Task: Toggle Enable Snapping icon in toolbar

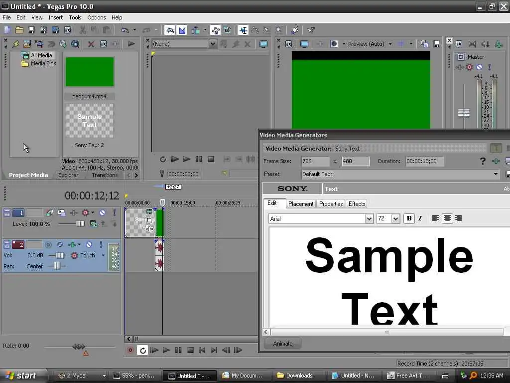Action: point(170,30)
